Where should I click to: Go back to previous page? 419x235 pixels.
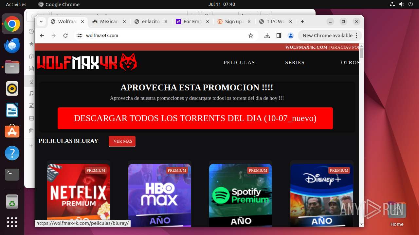tap(42, 36)
